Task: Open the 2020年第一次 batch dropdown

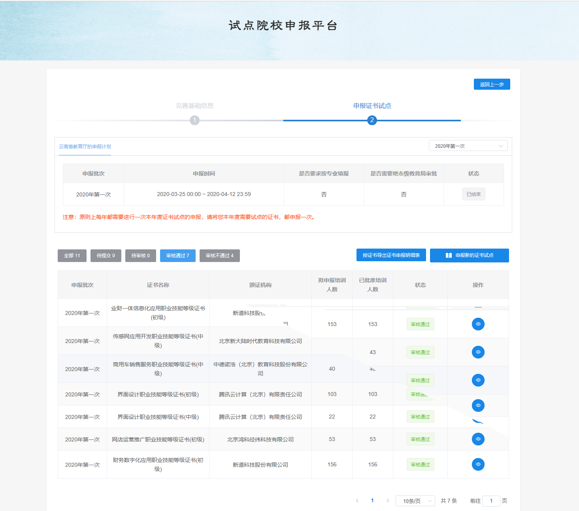Action: click(x=468, y=146)
